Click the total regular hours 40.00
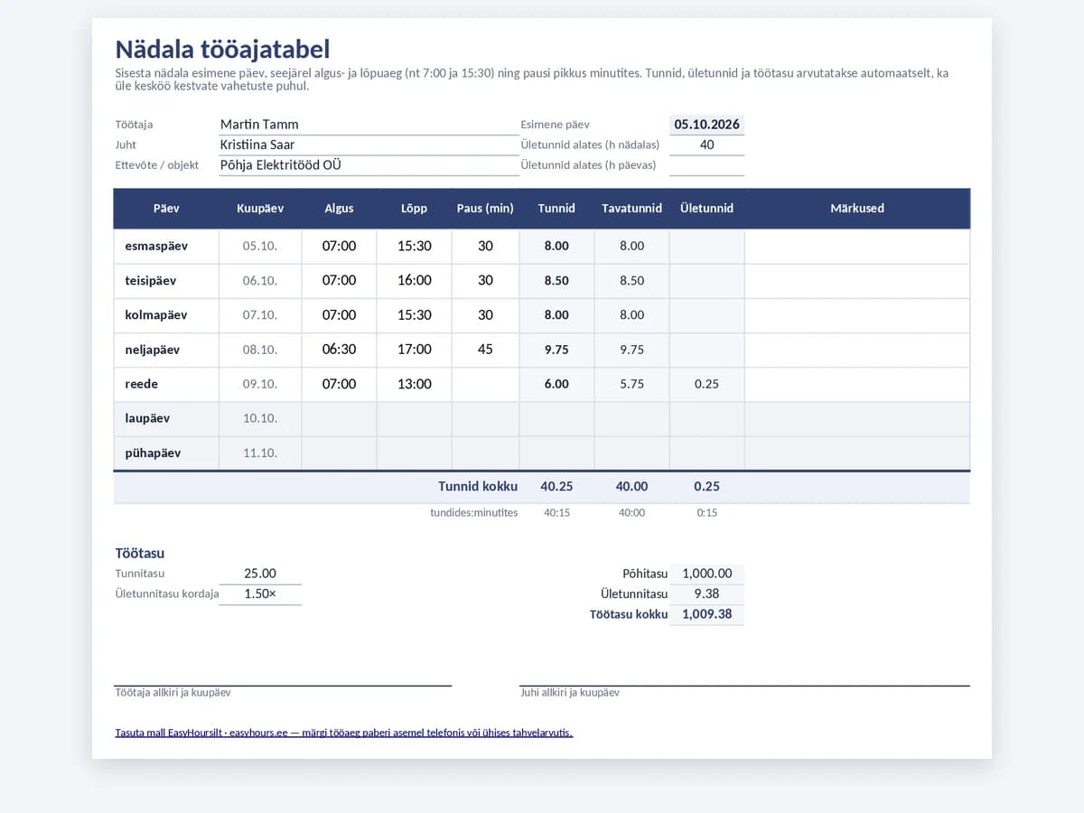The width and height of the screenshot is (1084, 813). (x=632, y=487)
